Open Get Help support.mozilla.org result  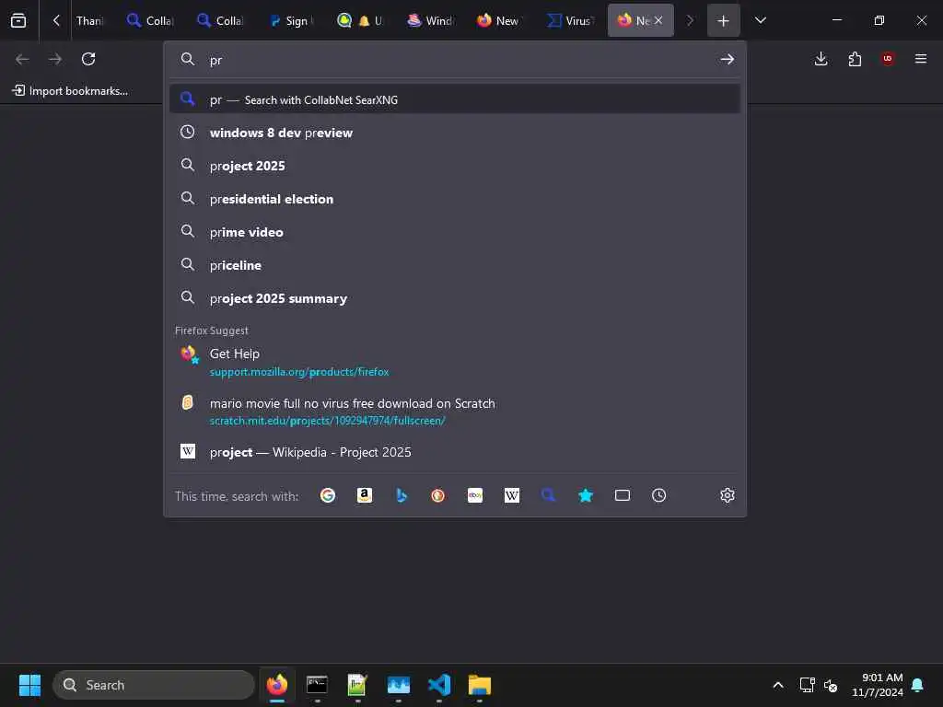[x=455, y=363]
